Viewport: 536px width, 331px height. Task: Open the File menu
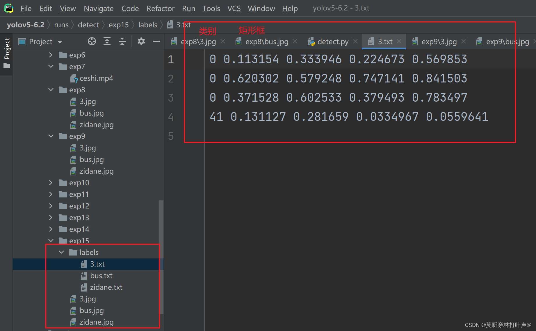pyautogui.click(x=26, y=8)
